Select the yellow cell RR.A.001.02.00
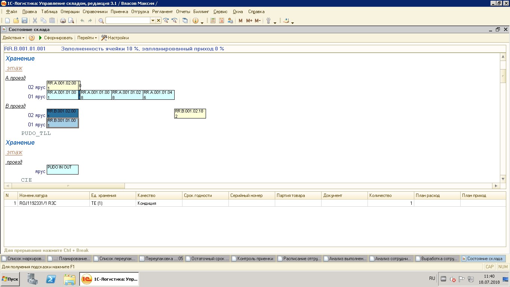Image resolution: width=510 pixels, height=287 pixels. click(x=62, y=86)
